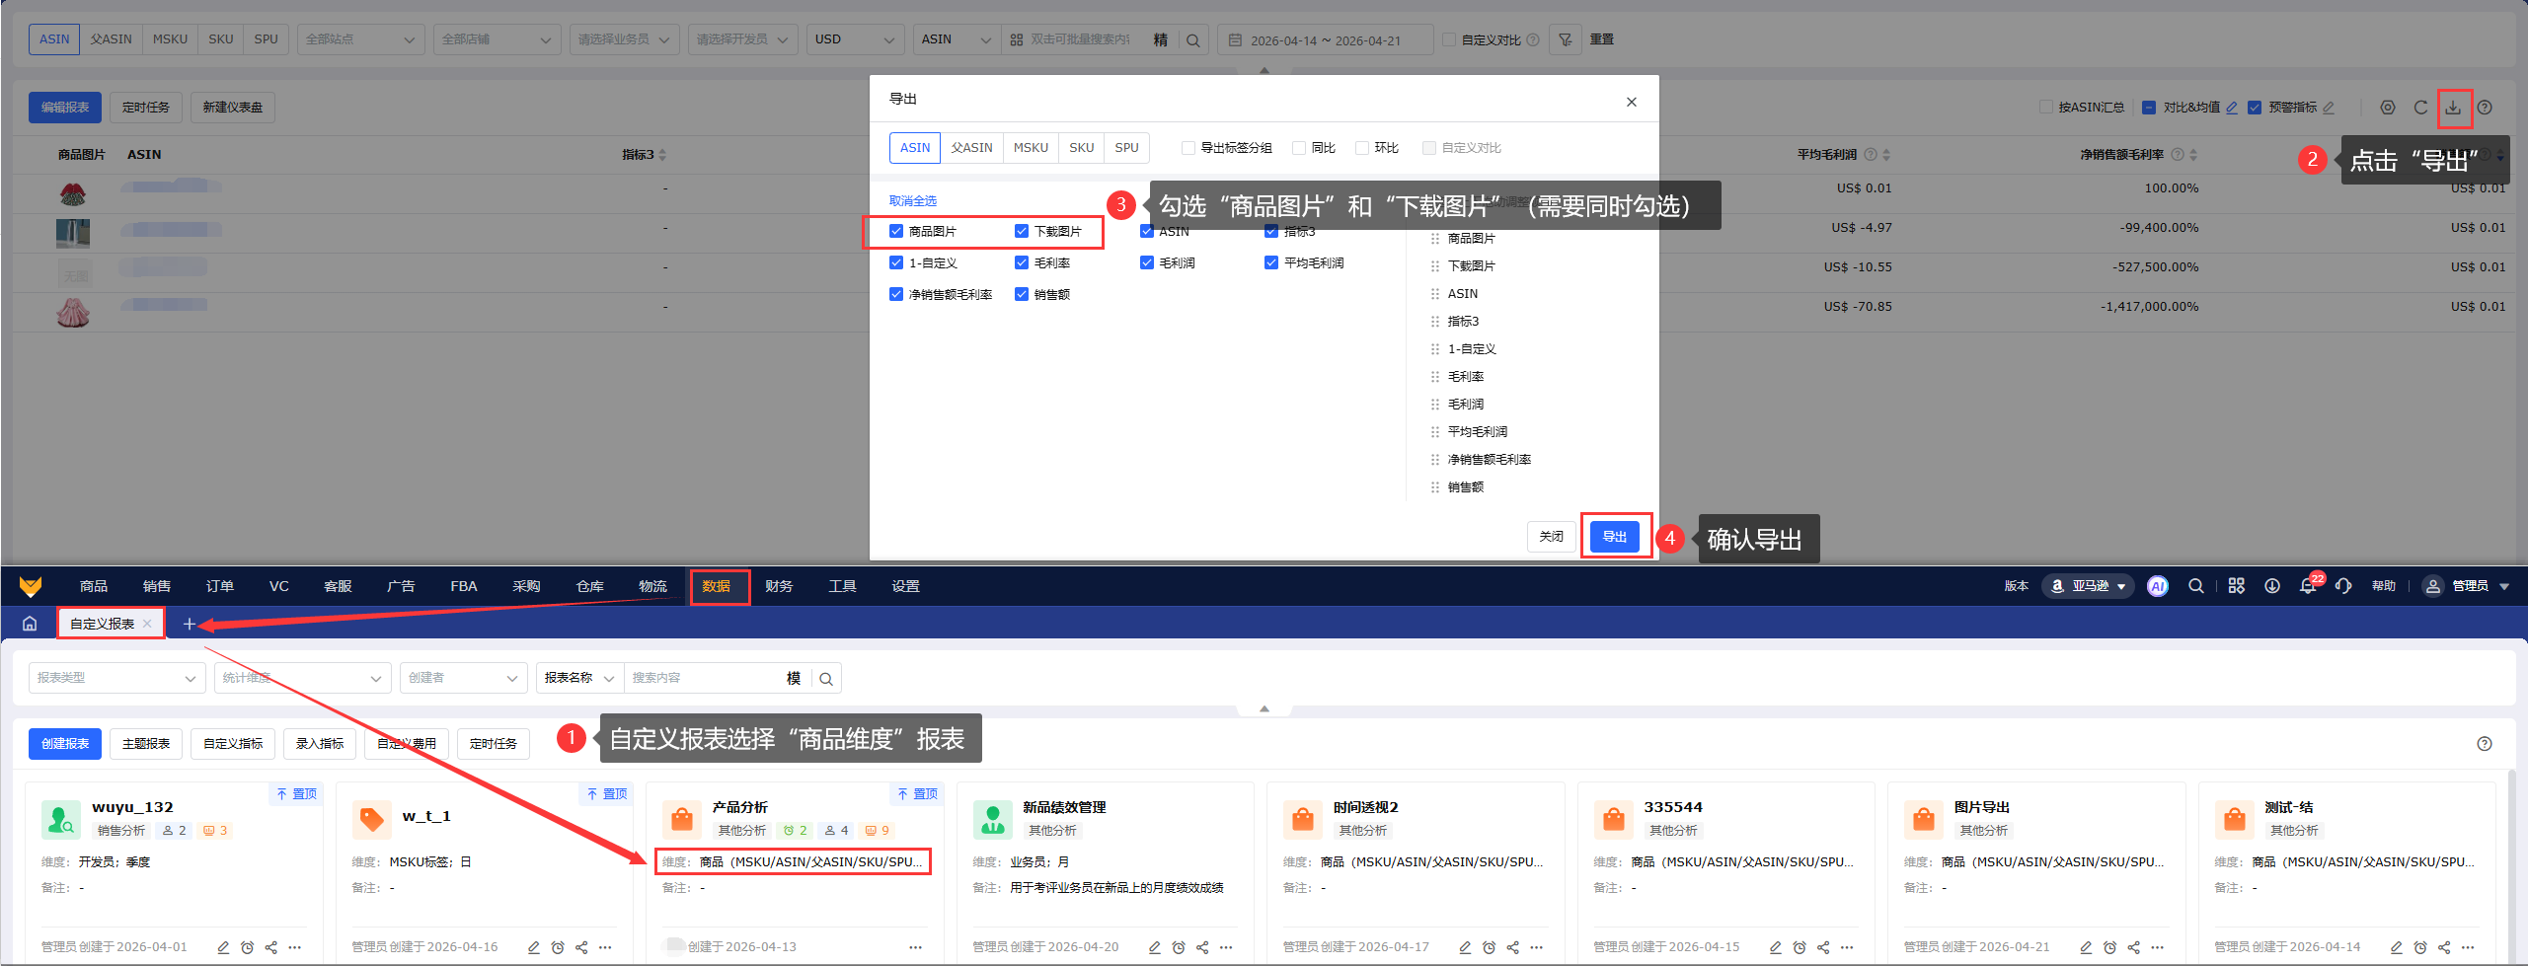Screen dimensions: 2528x966
Task: Enable 同比 checkbox in export dialog
Action: pos(1299,148)
